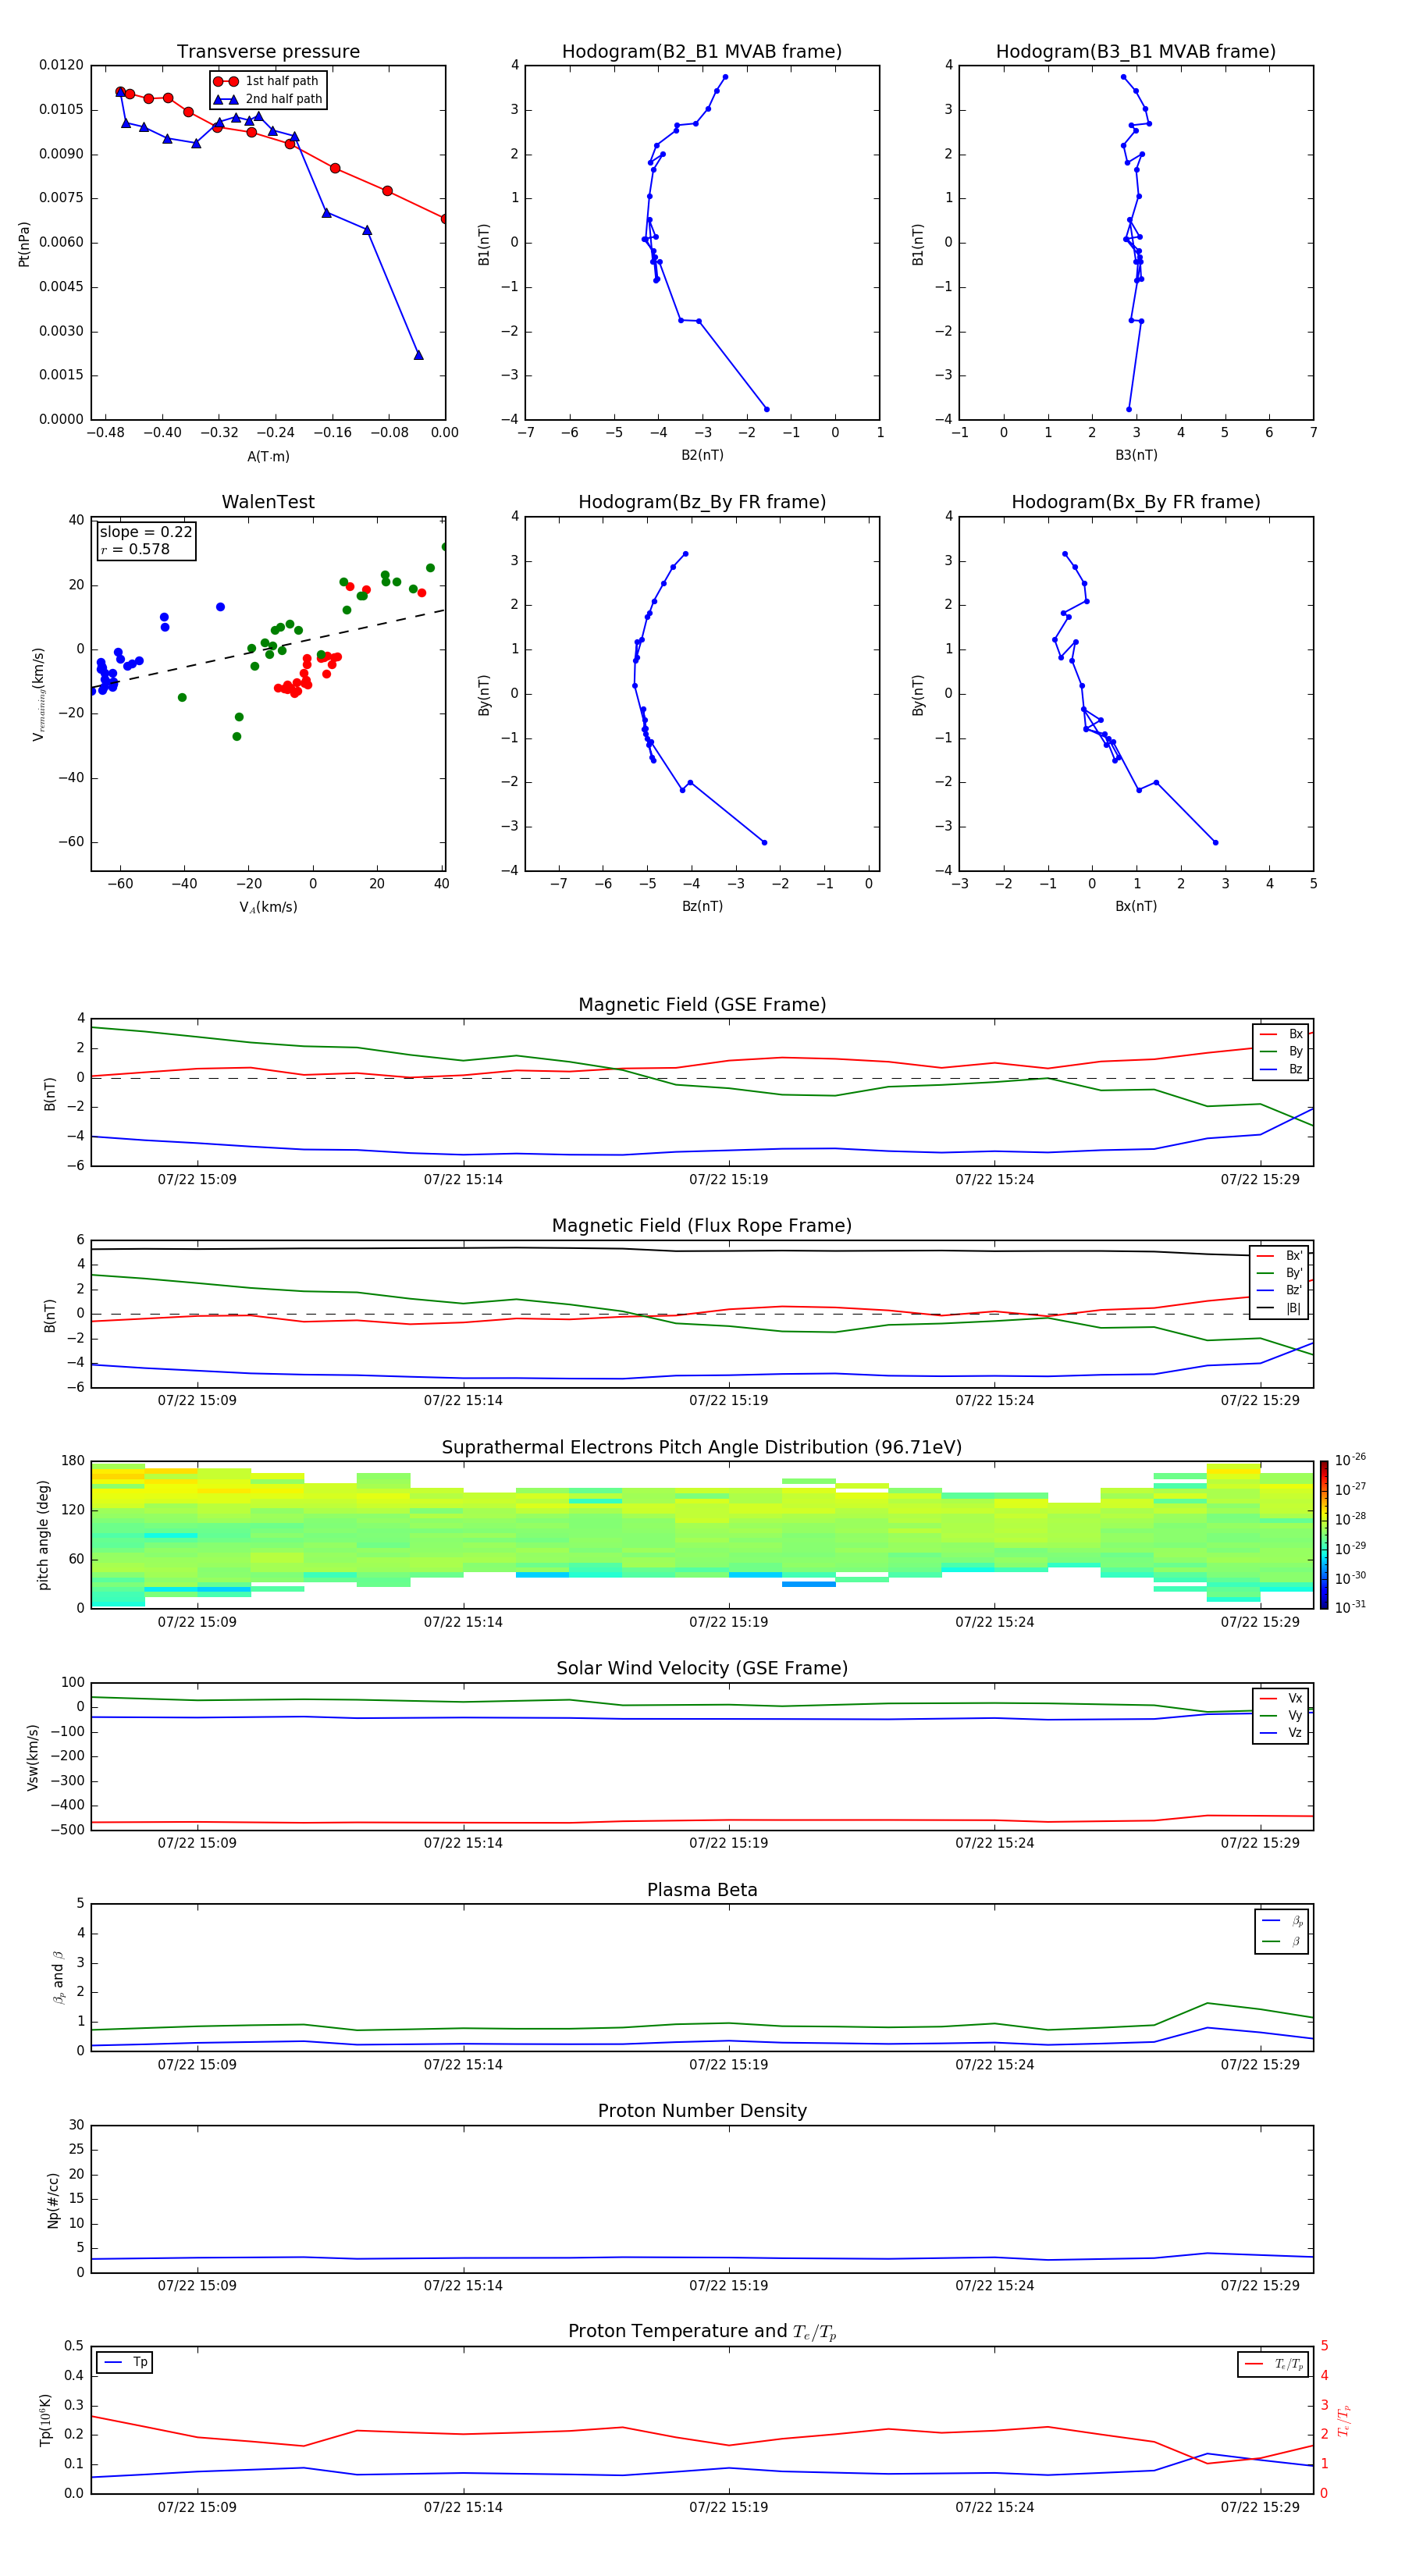Click the 'Bz(nT)' x-axis label

[702, 906]
